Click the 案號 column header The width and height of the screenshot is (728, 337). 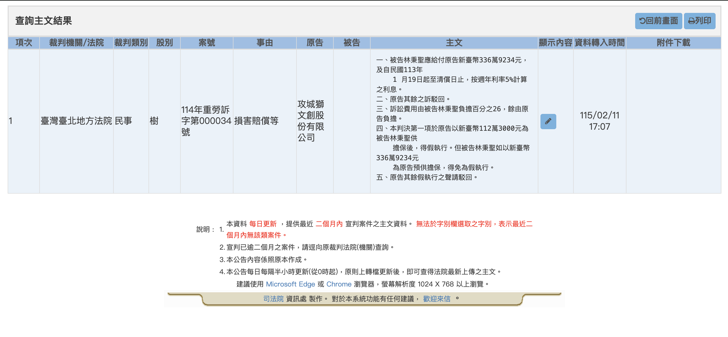(207, 43)
